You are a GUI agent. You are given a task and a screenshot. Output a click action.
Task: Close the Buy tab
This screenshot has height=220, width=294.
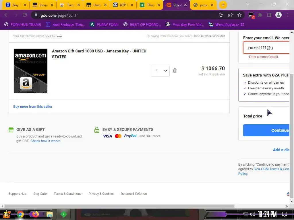(x=185, y=5)
